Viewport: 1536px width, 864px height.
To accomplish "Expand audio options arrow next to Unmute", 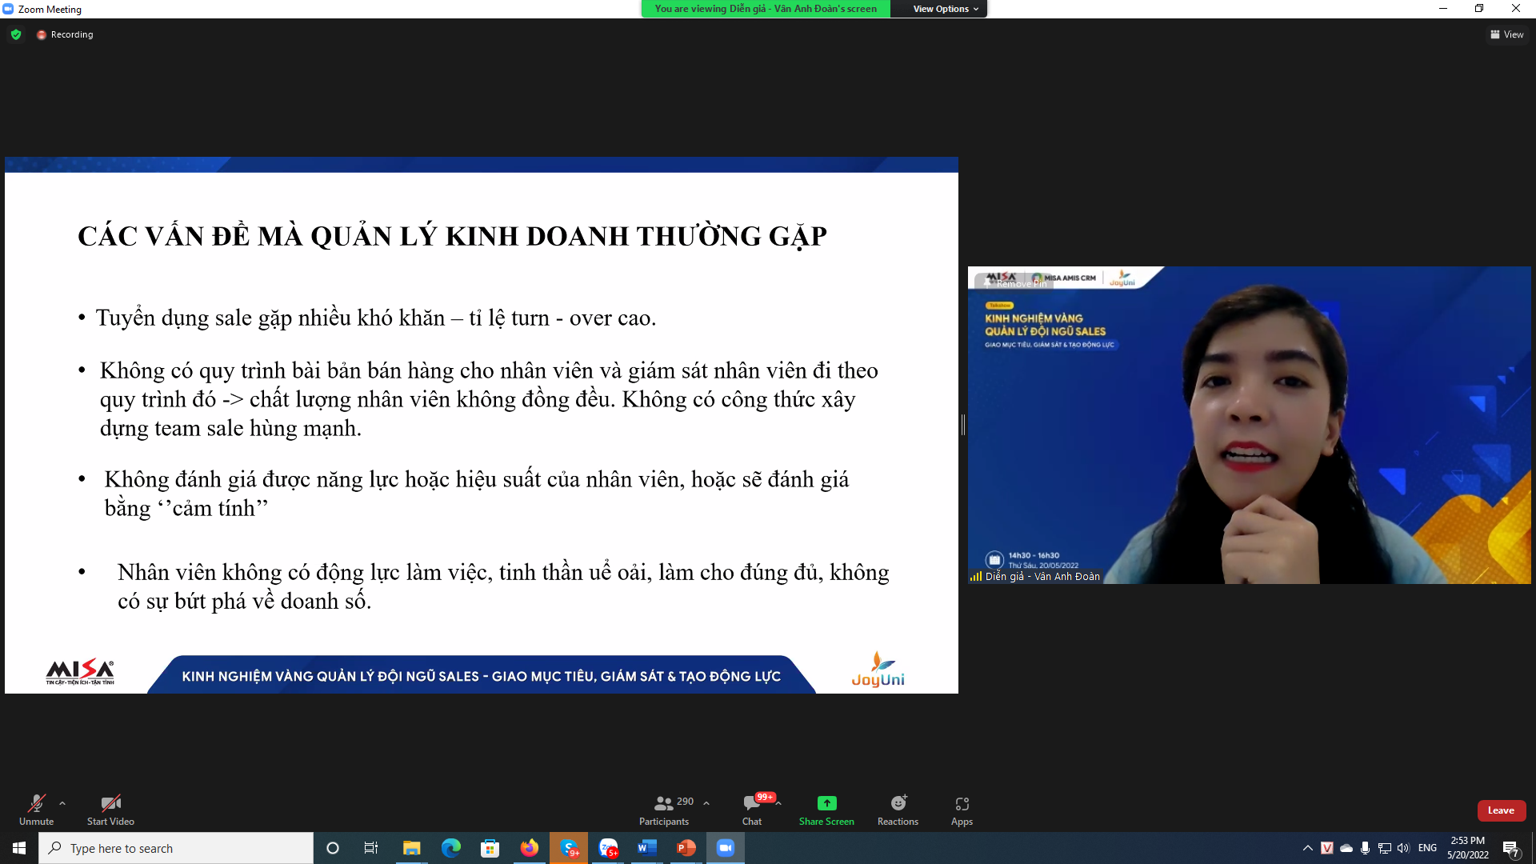I will (62, 802).
